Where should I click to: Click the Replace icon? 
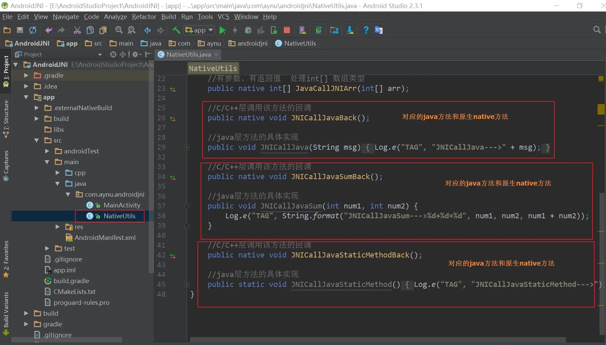click(x=132, y=30)
